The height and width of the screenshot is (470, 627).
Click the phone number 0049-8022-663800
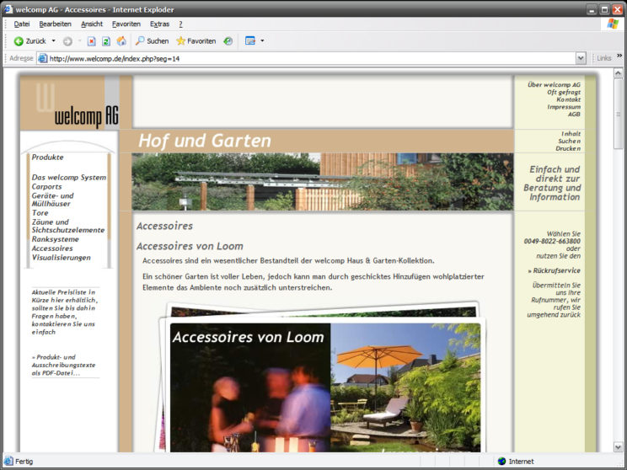(552, 241)
